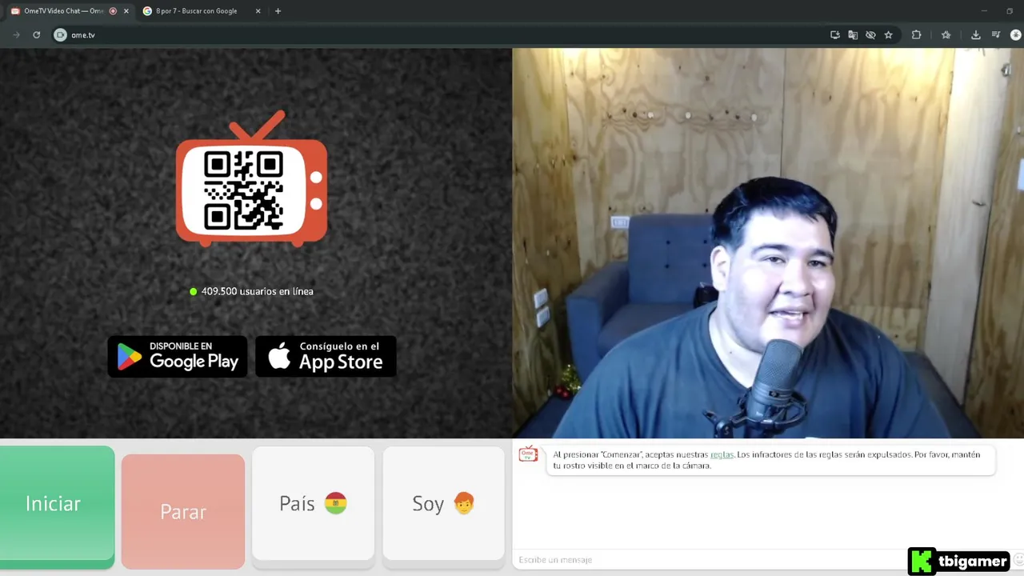
Task: Click the starred extension icon in toolbar
Action: pos(946,35)
